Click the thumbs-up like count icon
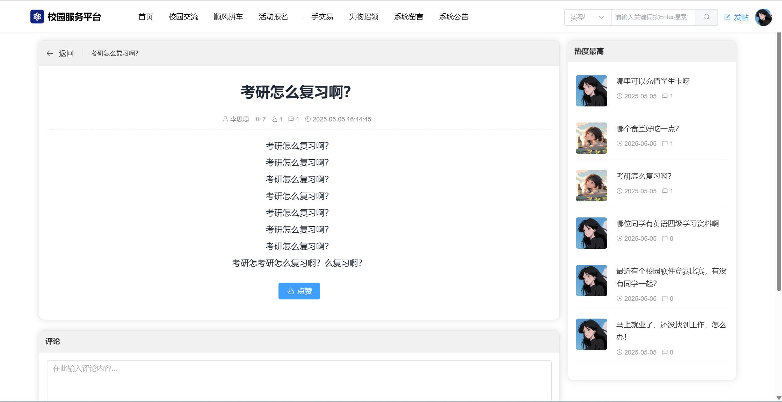 275,119
